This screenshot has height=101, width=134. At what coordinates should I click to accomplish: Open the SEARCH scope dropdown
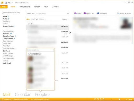tap(31, 14)
